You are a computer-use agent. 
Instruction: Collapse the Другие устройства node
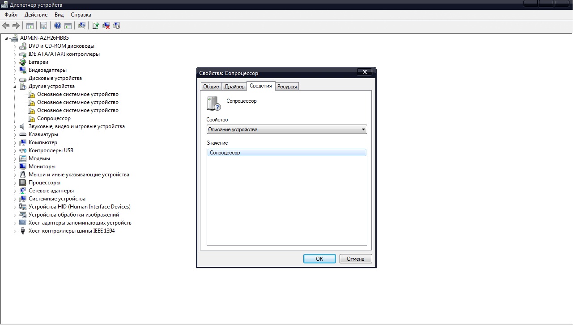15,87
